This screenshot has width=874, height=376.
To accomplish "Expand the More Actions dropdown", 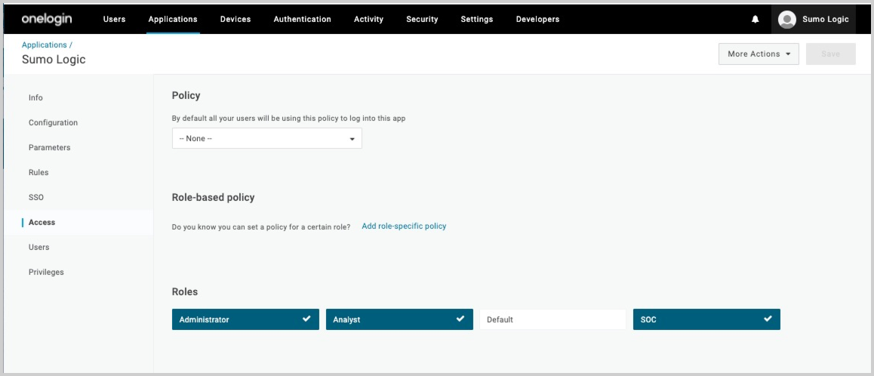I will pyautogui.click(x=758, y=54).
